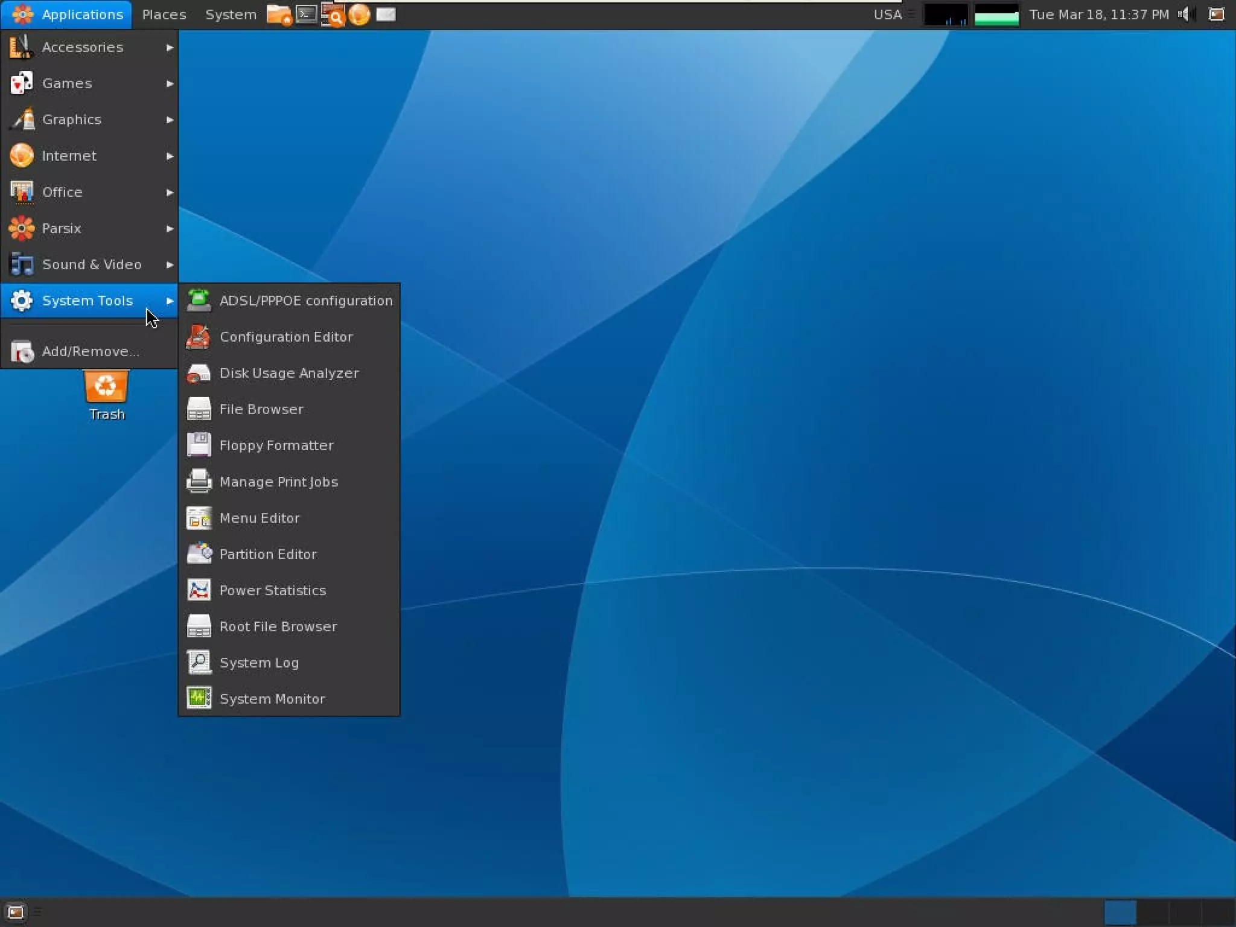Viewport: 1236px width, 927px height.
Task: Open the Trash desktop icon
Action: click(106, 388)
